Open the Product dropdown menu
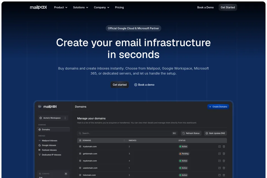 61,8
